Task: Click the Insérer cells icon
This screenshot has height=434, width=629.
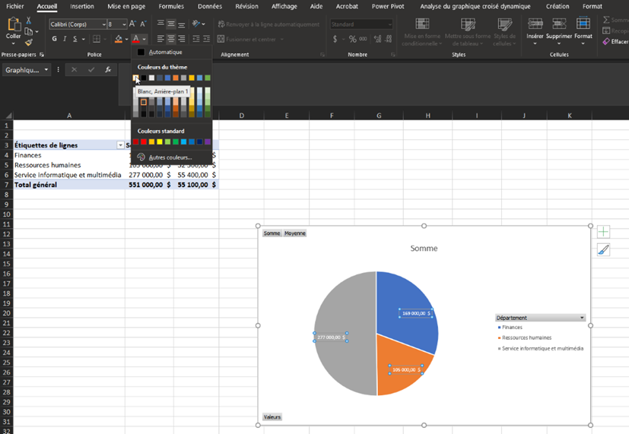Action: click(535, 24)
